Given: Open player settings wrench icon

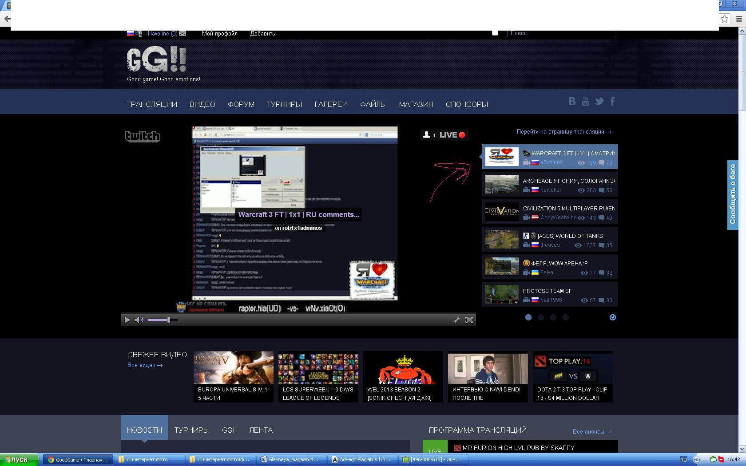Looking at the screenshot, I should pos(456,320).
